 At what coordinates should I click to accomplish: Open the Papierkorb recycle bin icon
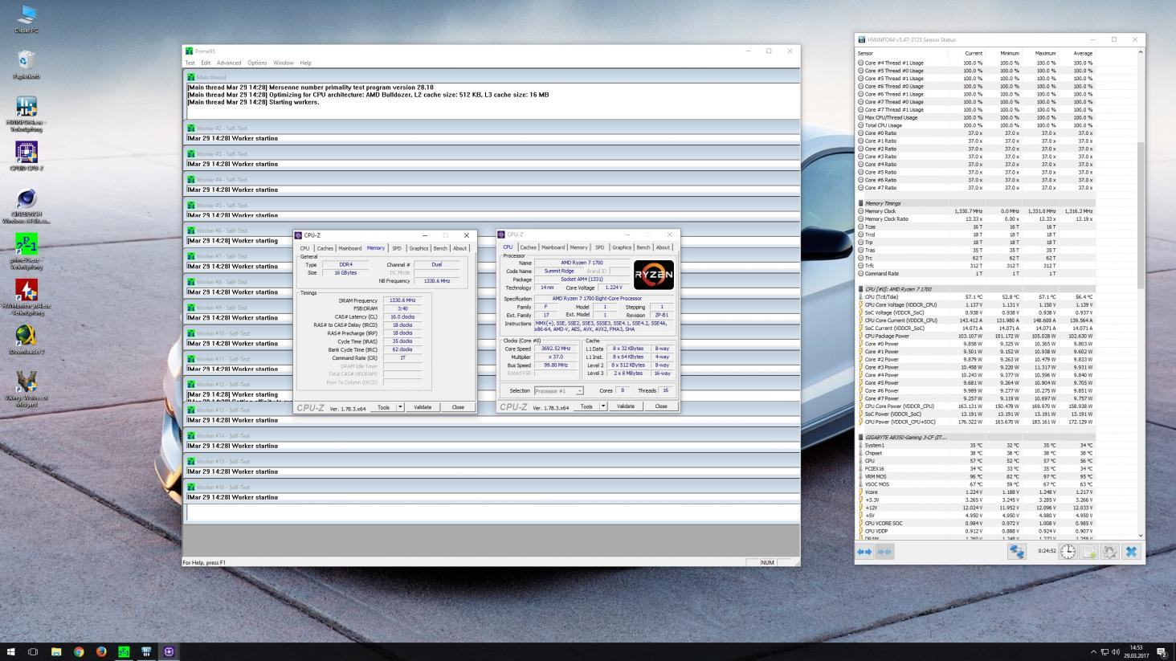click(x=27, y=64)
